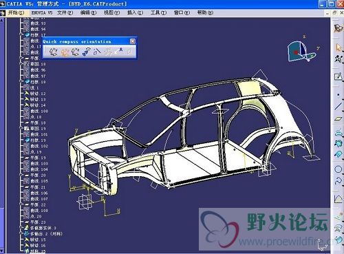Open the 工具(T) menu
The height and width of the screenshot is (254, 344).
(x=158, y=12)
